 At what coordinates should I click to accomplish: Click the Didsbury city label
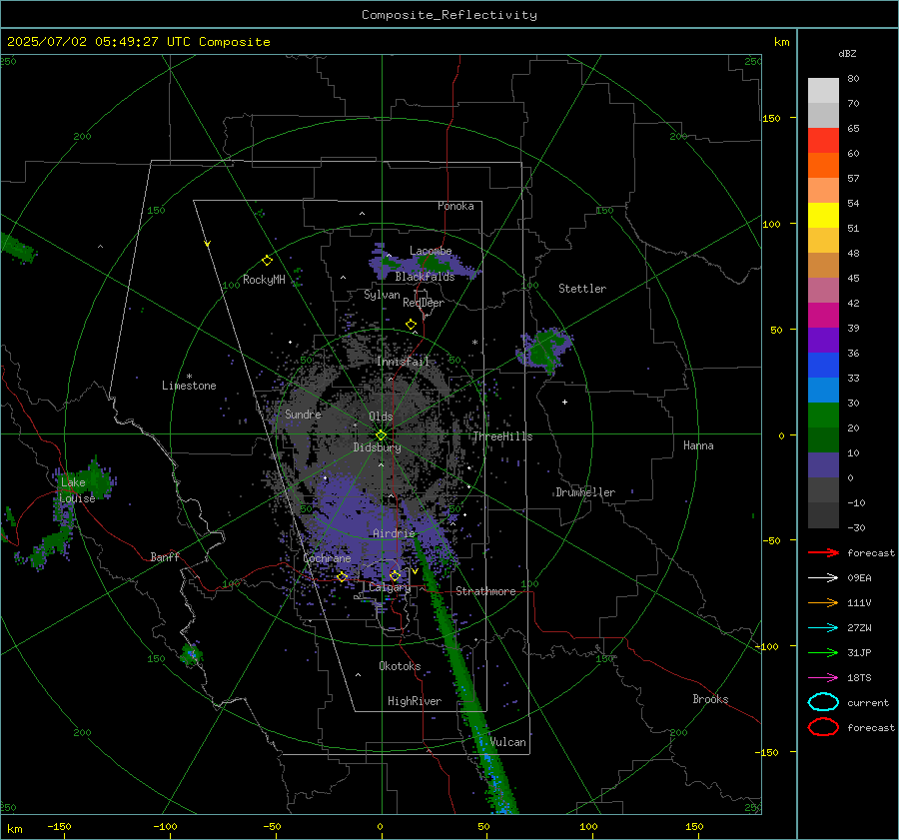(378, 447)
